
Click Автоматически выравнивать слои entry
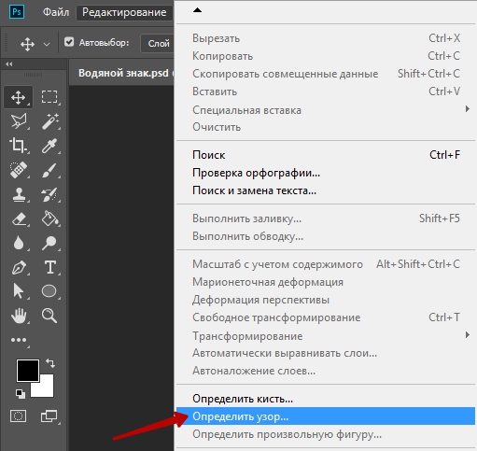click(326, 353)
